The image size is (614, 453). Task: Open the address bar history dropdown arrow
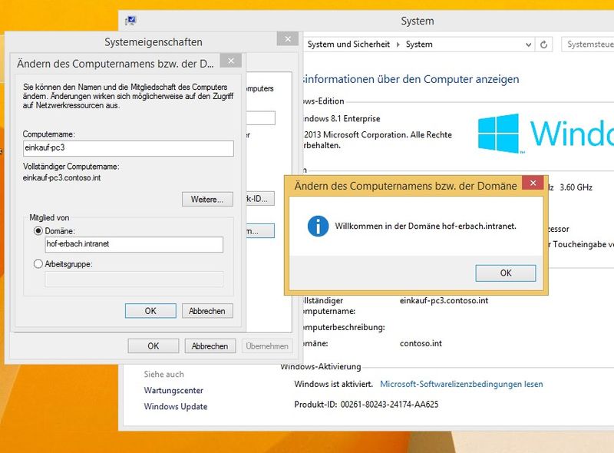tap(529, 45)
